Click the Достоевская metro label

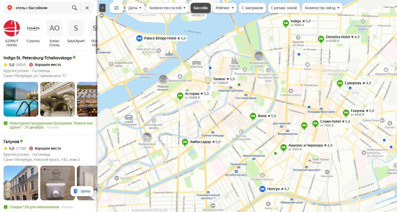[x=282, y=123]
